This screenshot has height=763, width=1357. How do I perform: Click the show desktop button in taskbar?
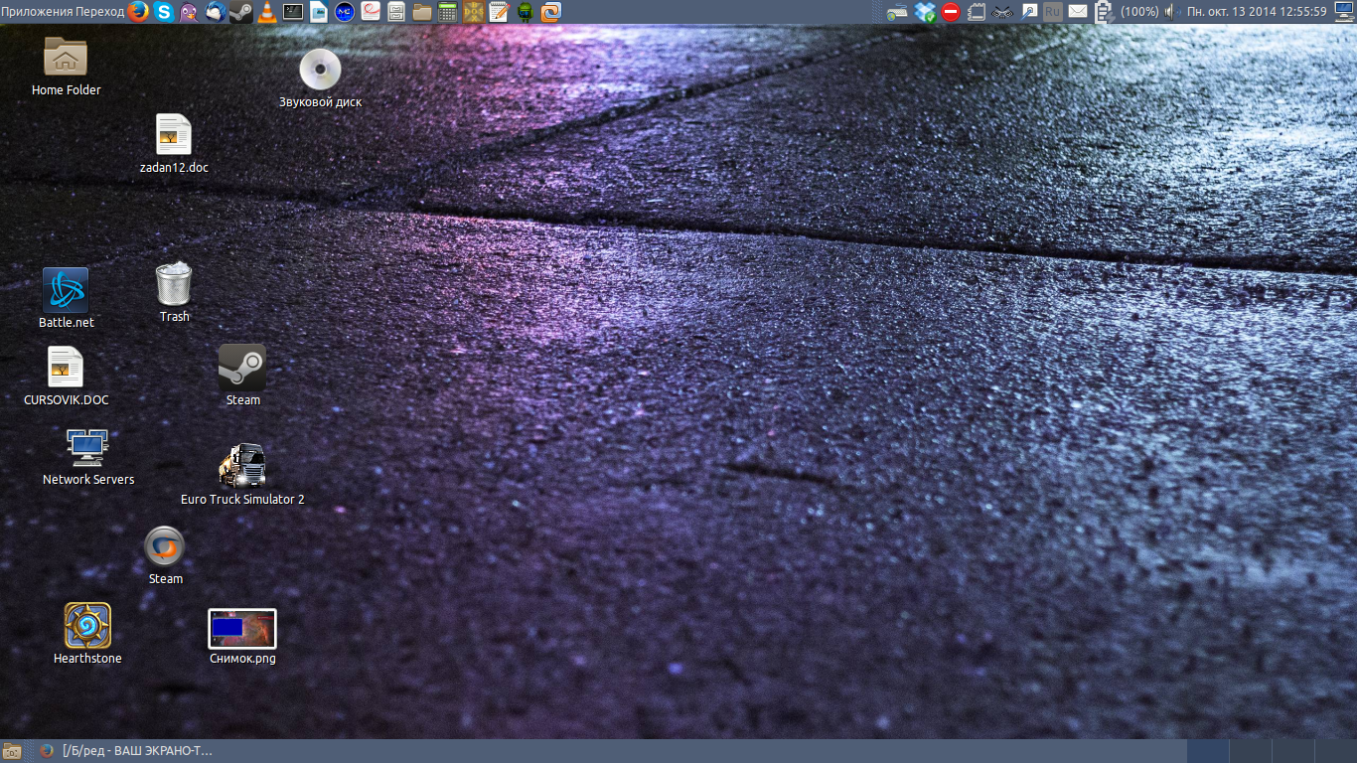coord(12,751)
